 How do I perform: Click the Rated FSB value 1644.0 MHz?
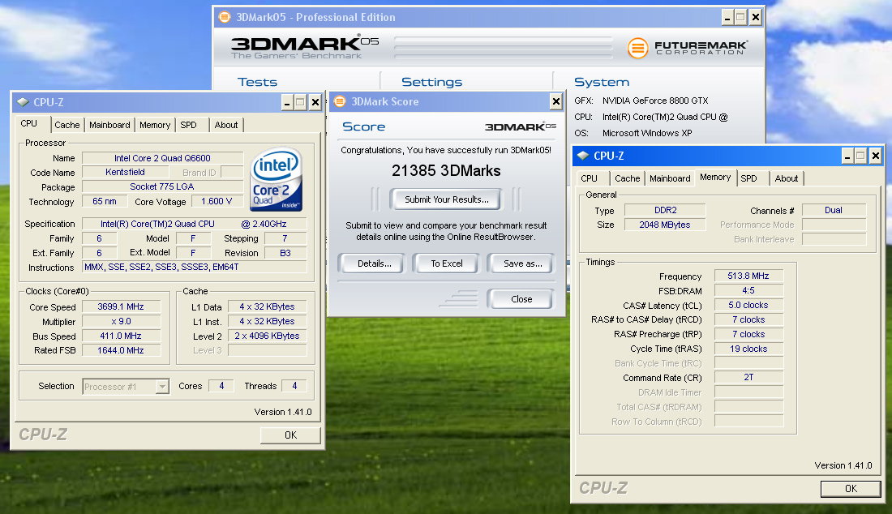[x=121, y=350]
